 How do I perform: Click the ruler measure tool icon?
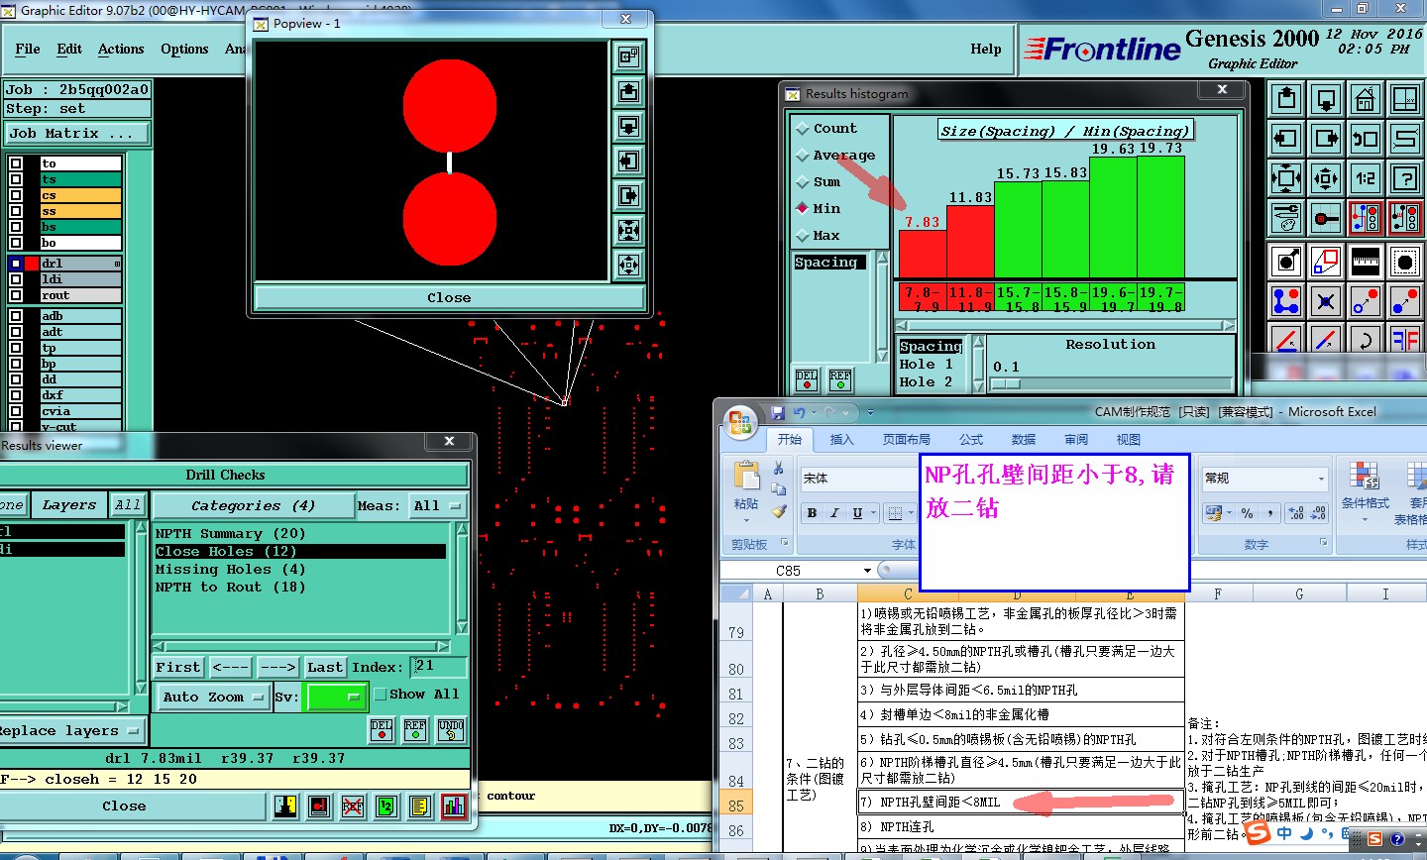(x=1366, y=262)
